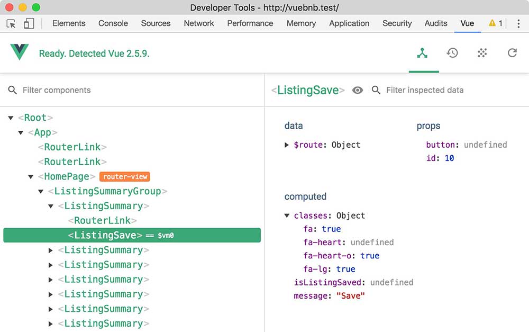
Task: Select the Vue tab
Action: (467, 23)
